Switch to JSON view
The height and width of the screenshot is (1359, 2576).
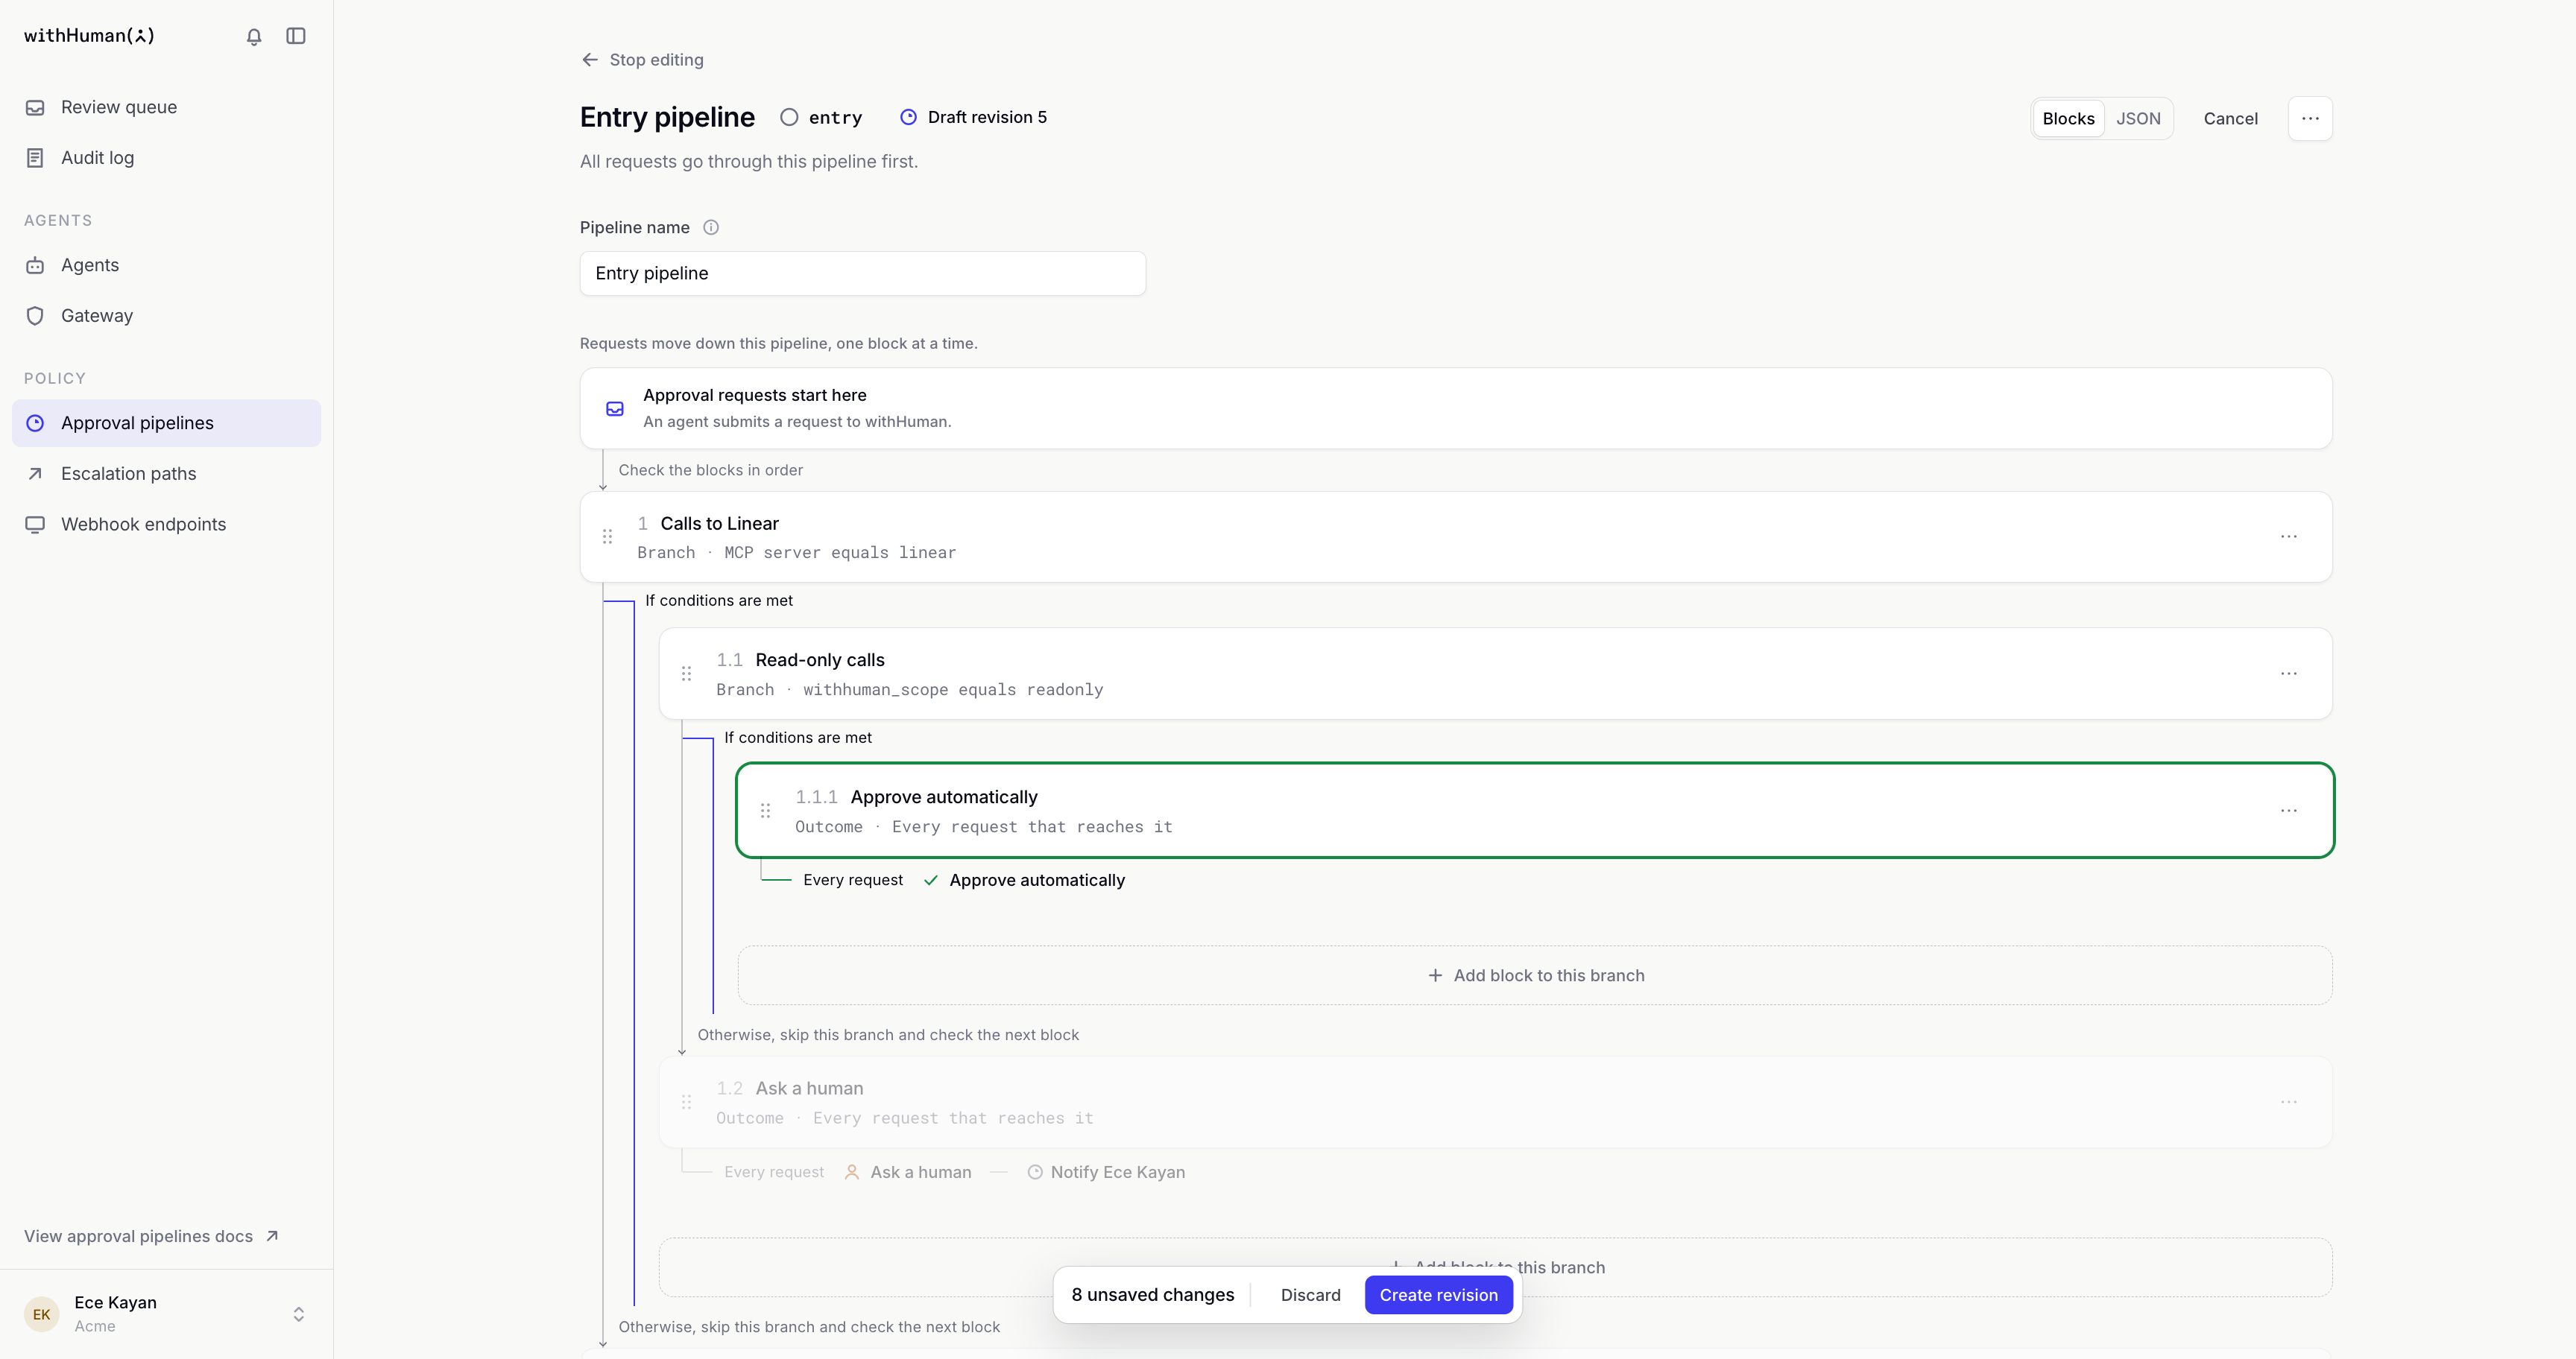coord(2138,119)
